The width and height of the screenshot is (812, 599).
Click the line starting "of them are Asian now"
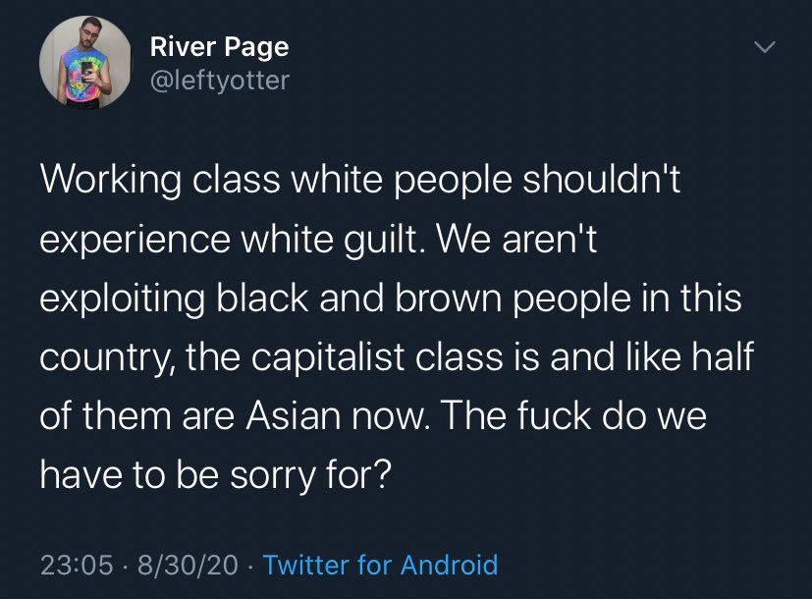(x=373, y=413)
